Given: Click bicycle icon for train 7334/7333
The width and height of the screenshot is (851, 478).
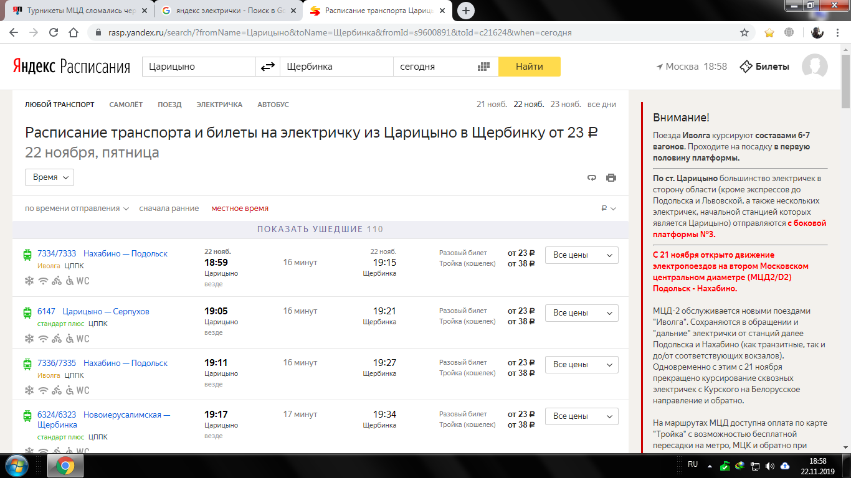Looking at the screenshot, I should pyautogui.click(x=57, y=281).
